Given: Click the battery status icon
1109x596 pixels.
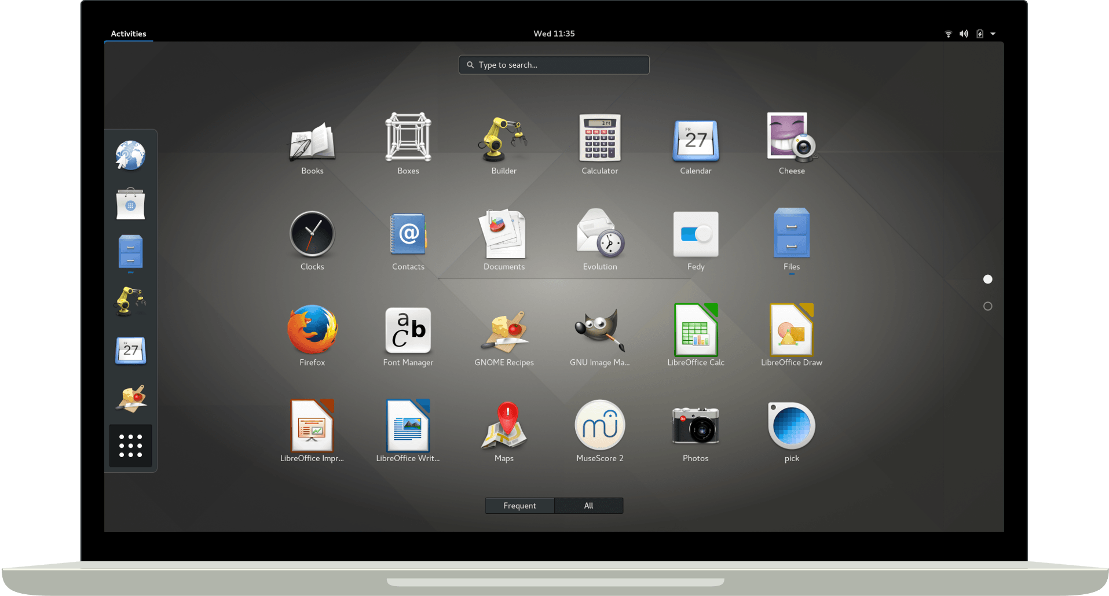Looking at the screenshot, I should [980, 34].
